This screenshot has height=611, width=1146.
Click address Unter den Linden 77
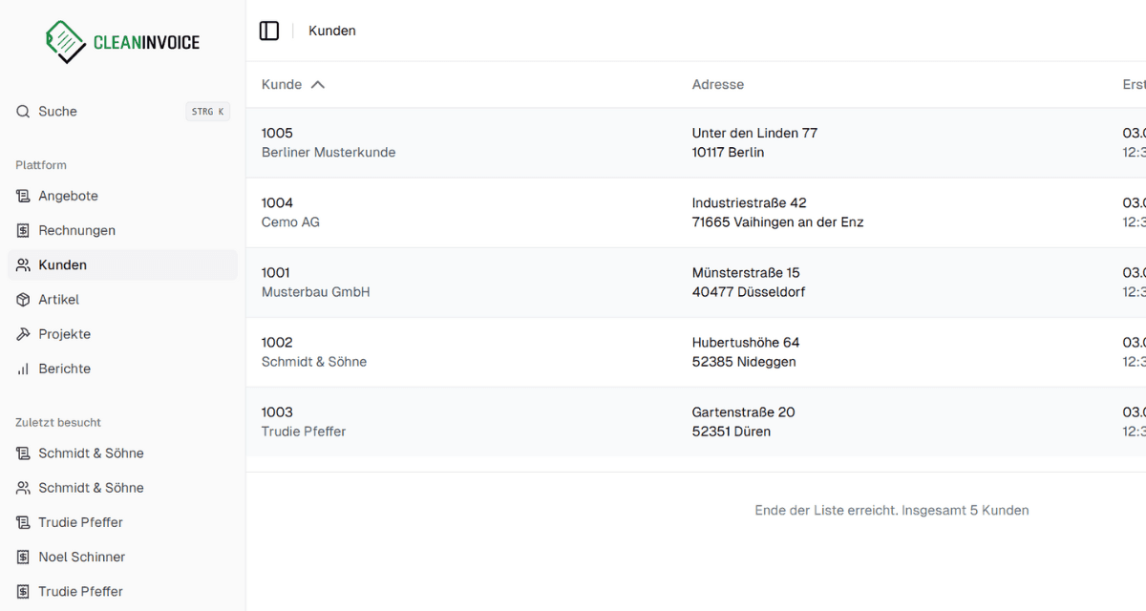click(x=754, y=133)
